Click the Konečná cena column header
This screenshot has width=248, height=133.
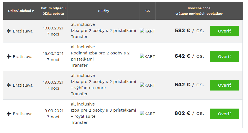pos(199,8)
